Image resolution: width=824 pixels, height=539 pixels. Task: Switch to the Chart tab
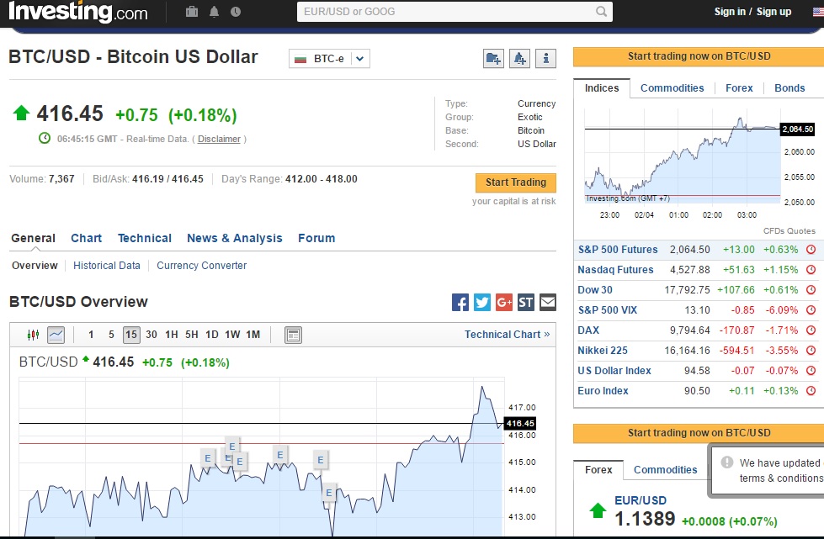(86, 238)
